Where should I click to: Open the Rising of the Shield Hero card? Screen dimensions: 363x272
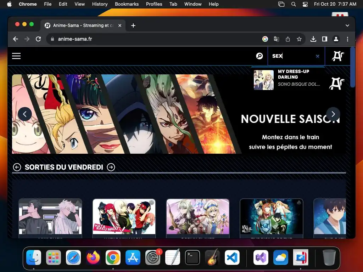(x=272, y=218)
